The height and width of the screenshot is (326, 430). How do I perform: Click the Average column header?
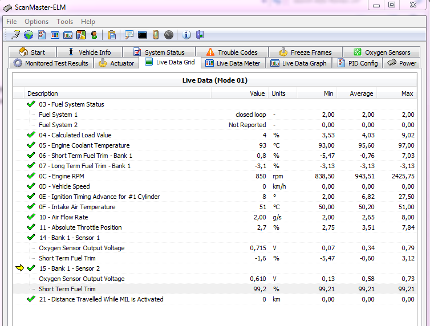click(x=361, y=93)
